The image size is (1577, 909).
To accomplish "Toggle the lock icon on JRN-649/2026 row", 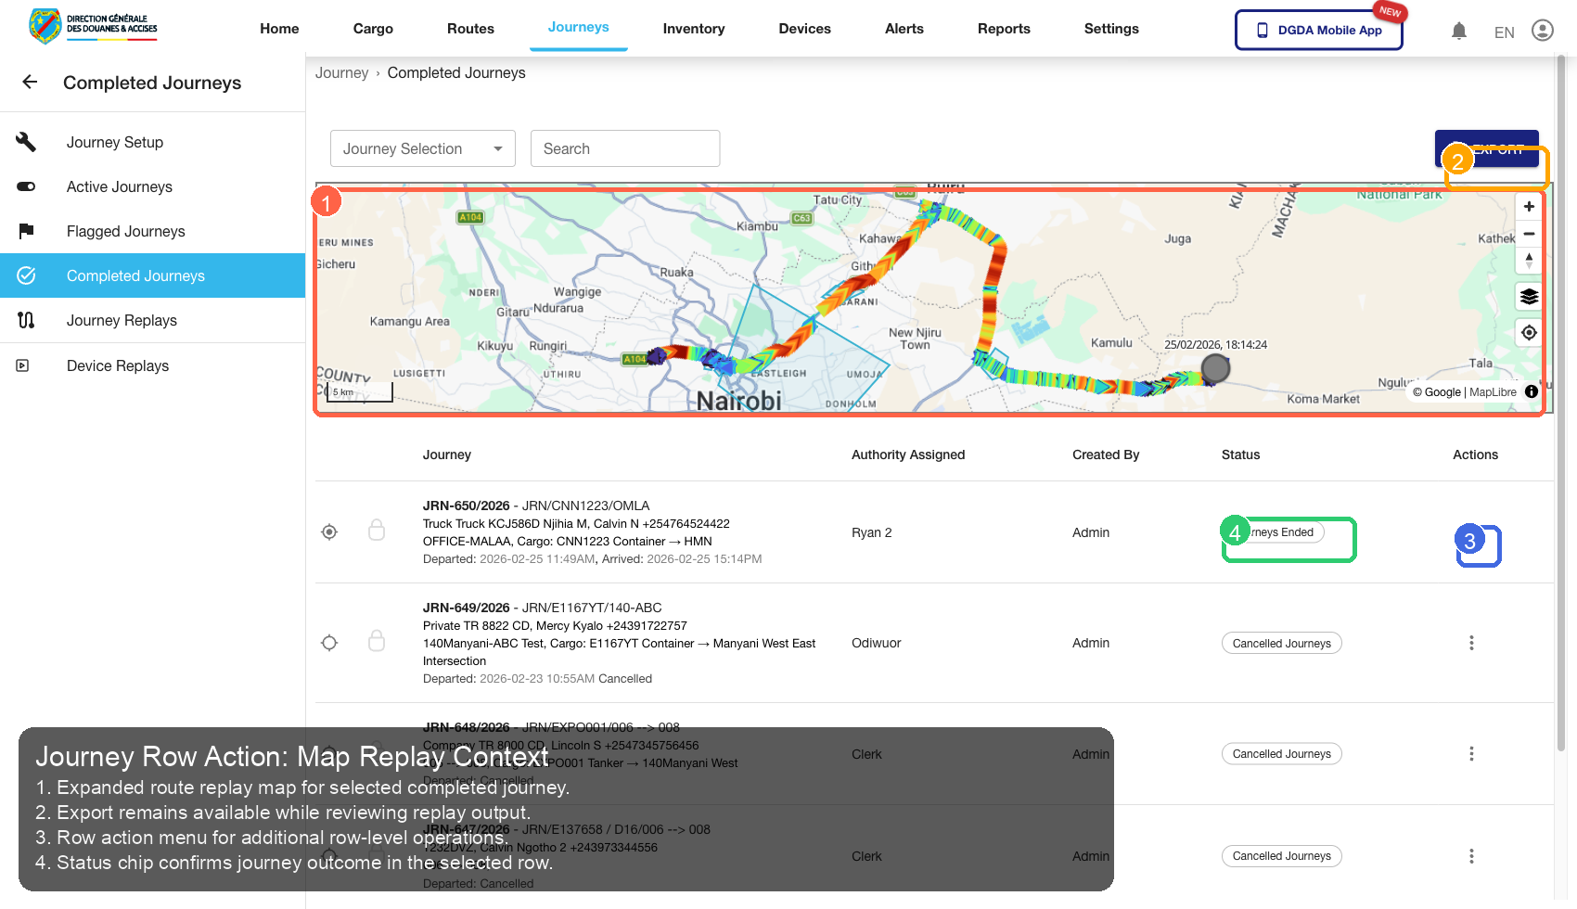I will click(x=377, y=640).
